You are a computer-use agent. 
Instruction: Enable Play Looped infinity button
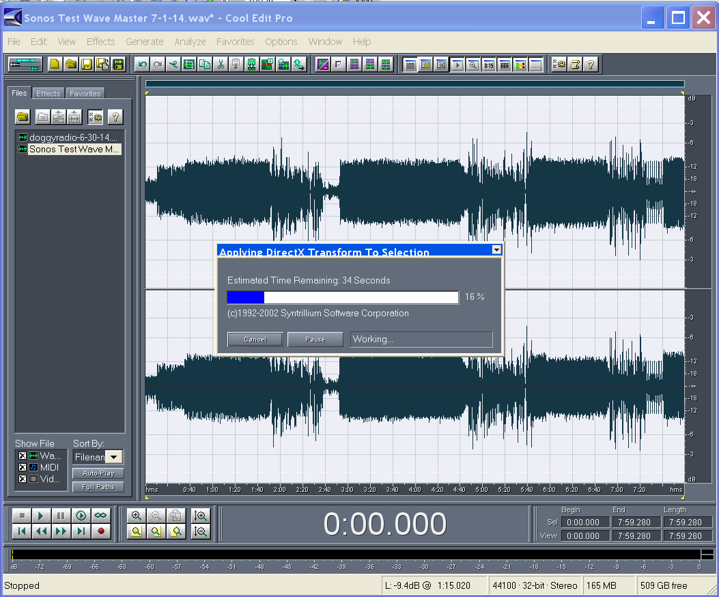pyautogui.click(x=101, y=516)
